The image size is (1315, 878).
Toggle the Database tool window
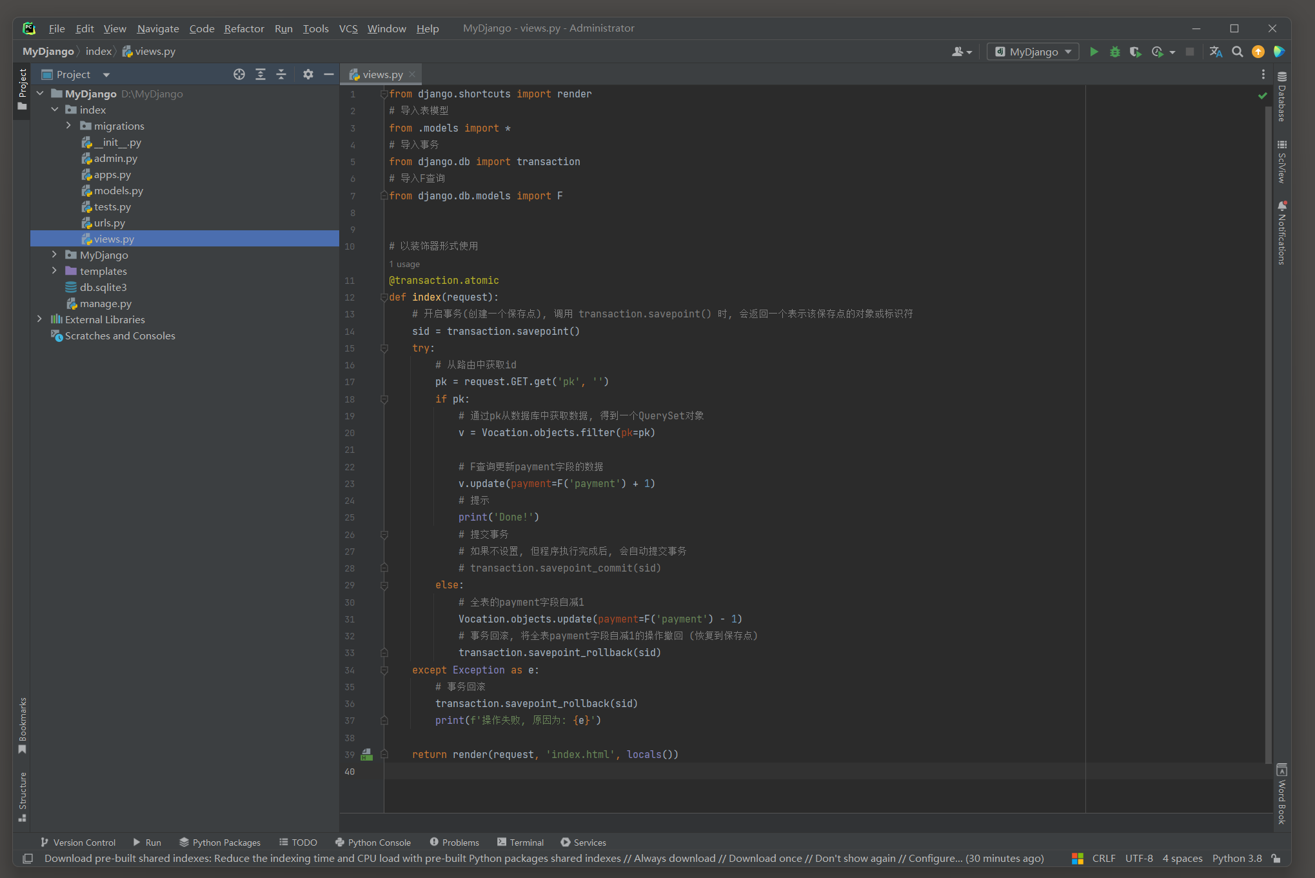pyautogui.click(x=1281, y=97)
